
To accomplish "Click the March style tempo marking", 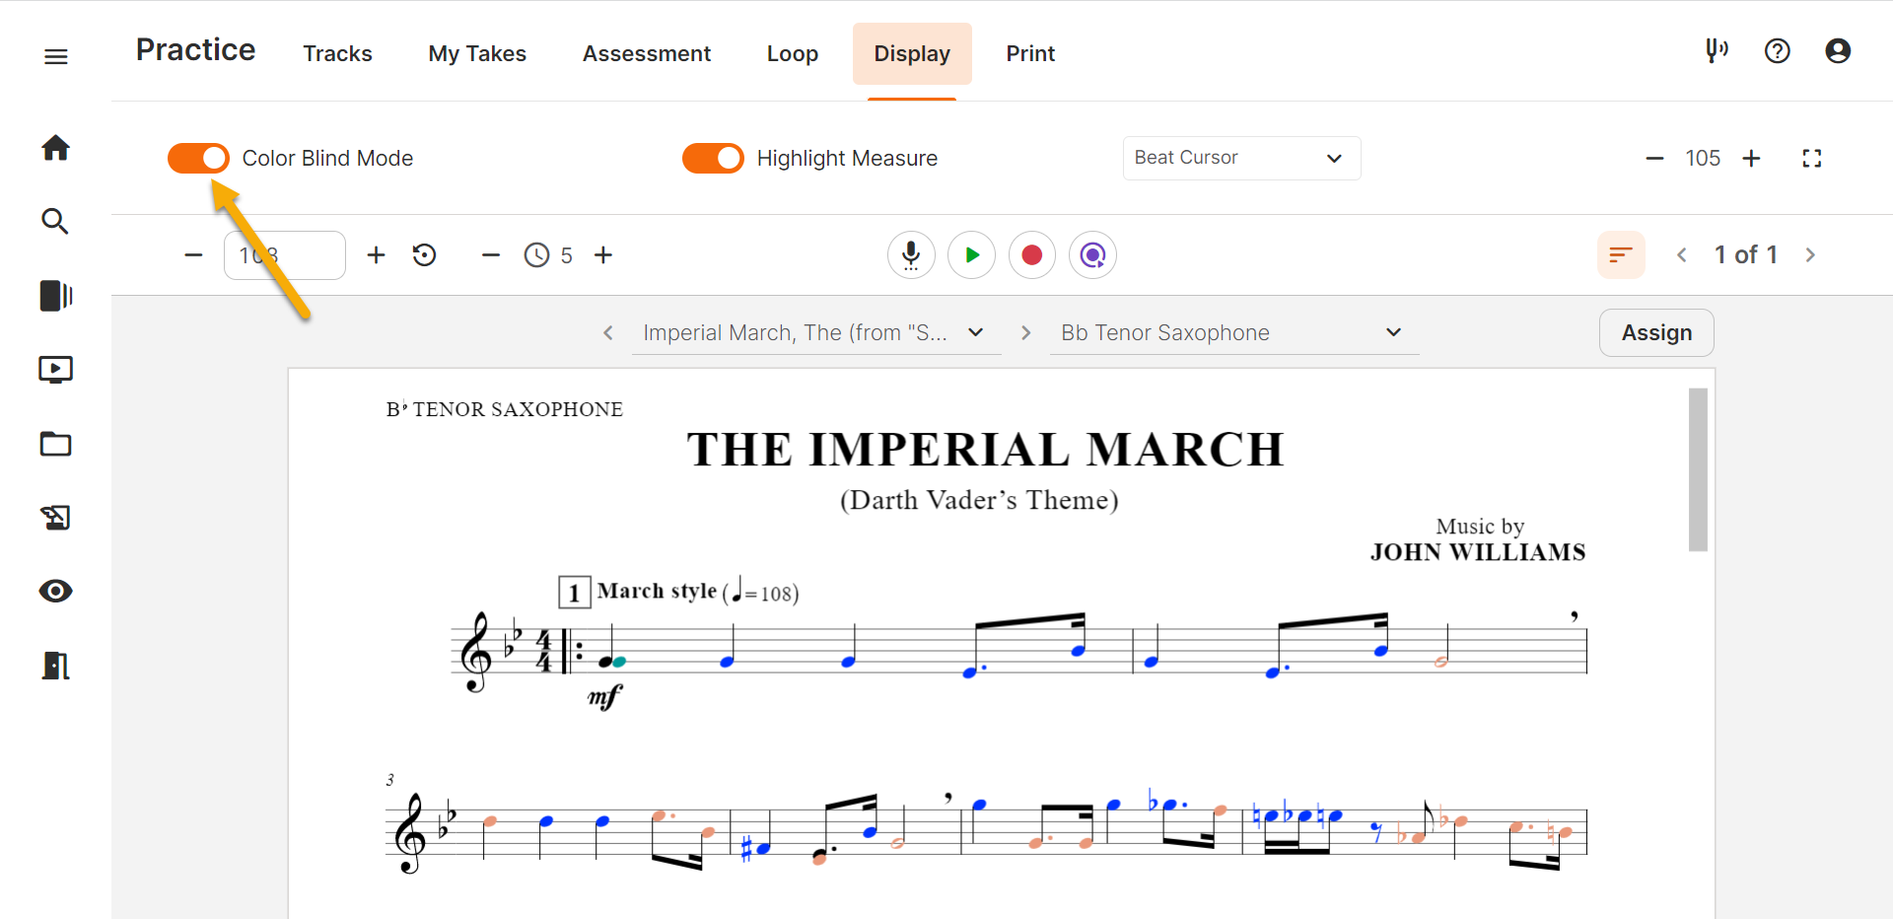I will [x=698, y=592].
